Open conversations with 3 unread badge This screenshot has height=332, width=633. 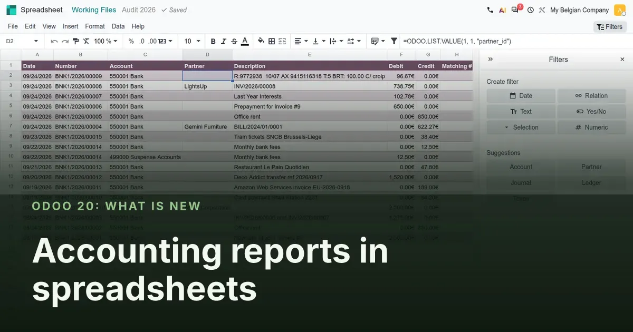[516, 9]
